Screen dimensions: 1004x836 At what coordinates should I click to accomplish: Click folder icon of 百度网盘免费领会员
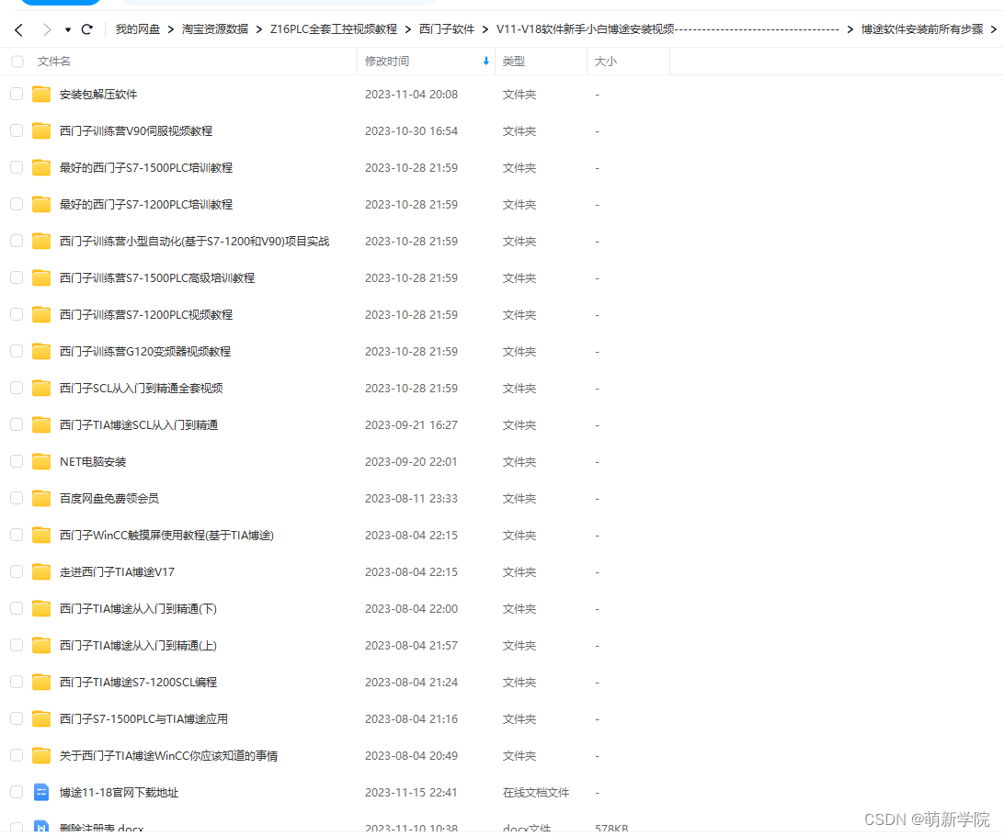click(x=41, y=498)
